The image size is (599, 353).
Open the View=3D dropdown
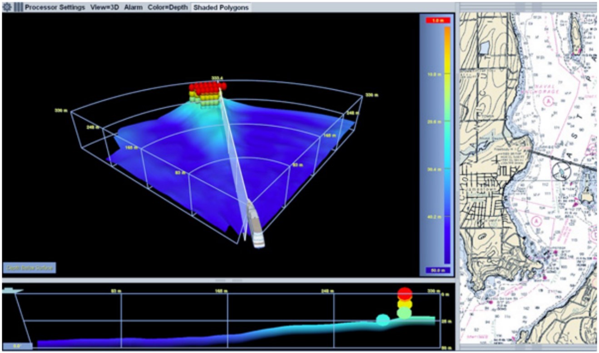click(104, 8)
